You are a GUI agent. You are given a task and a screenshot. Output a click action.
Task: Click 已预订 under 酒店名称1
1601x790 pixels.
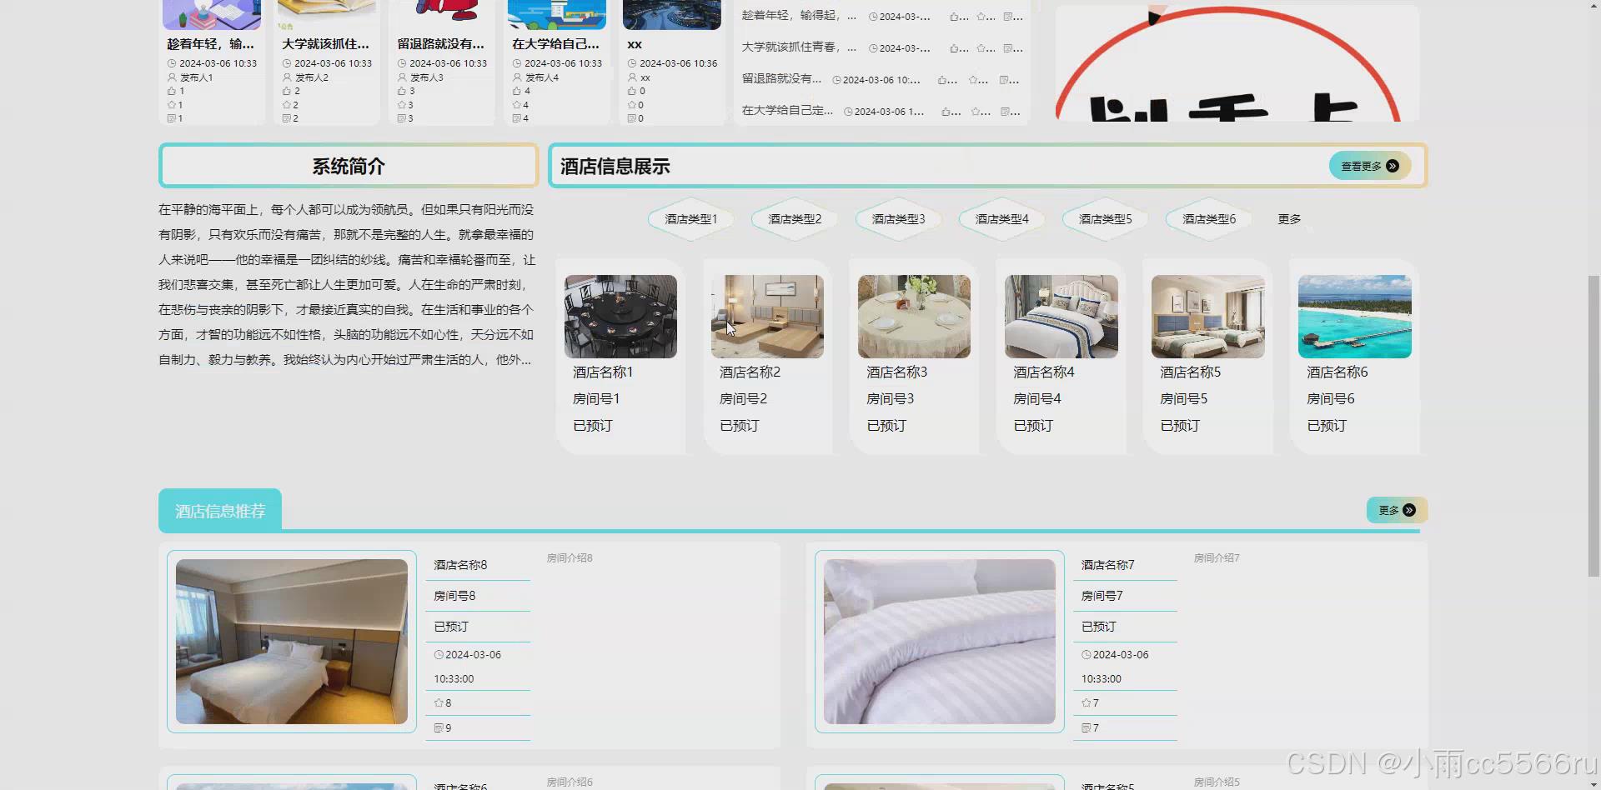(x=592, y=425)
